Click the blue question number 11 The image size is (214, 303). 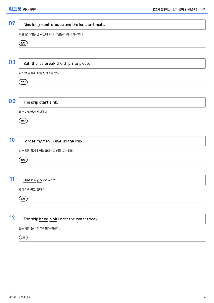[x=12, y=179]
